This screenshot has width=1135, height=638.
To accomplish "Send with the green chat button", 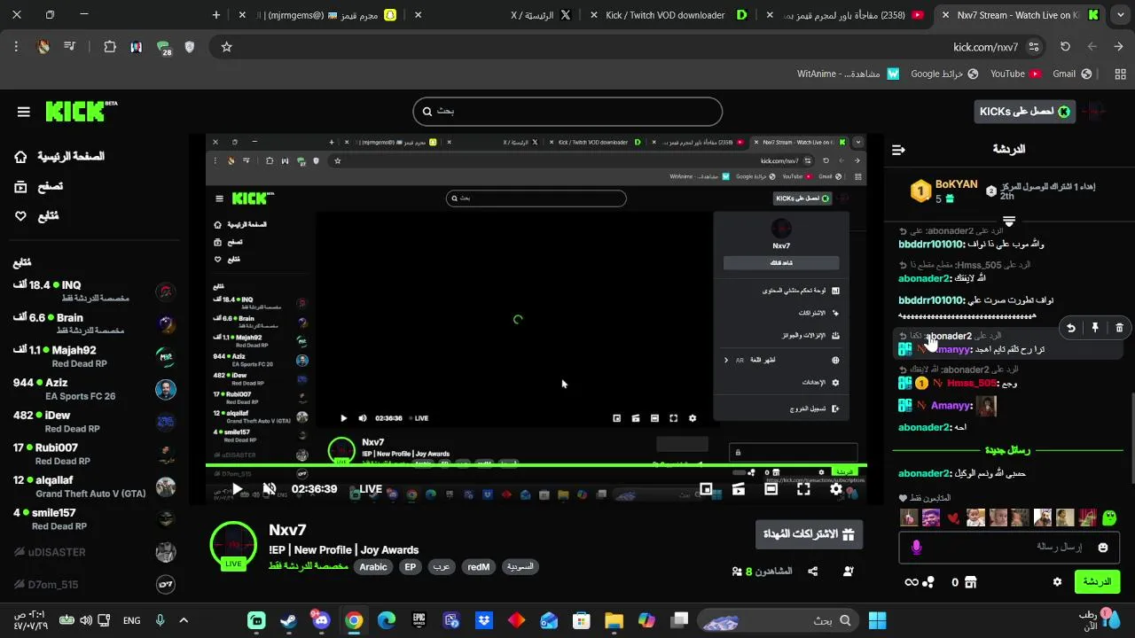I will (x=1097, y=582).
